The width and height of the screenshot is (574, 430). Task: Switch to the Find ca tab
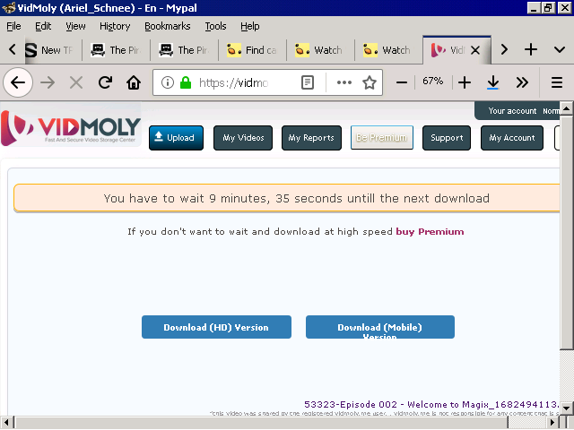[252, 50]
